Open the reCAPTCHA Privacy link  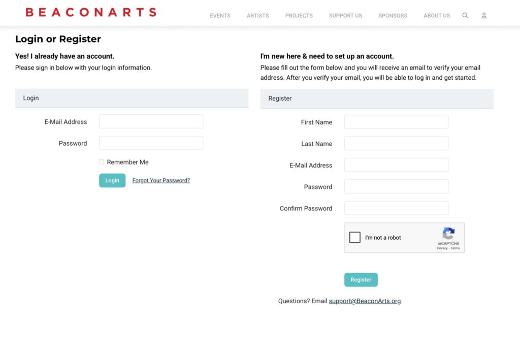click(x=442, y=248)
